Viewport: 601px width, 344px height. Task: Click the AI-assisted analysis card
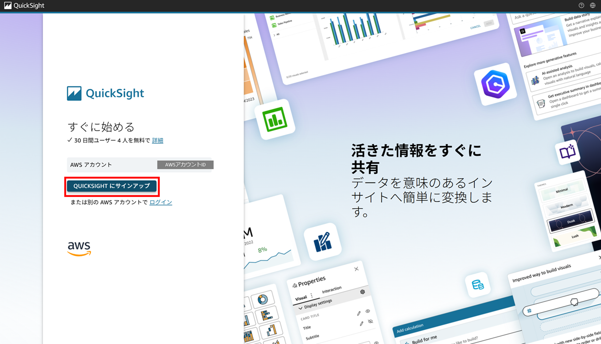pos(563,75)
